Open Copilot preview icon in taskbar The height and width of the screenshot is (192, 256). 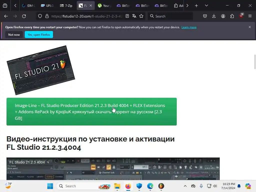point(248,186)
